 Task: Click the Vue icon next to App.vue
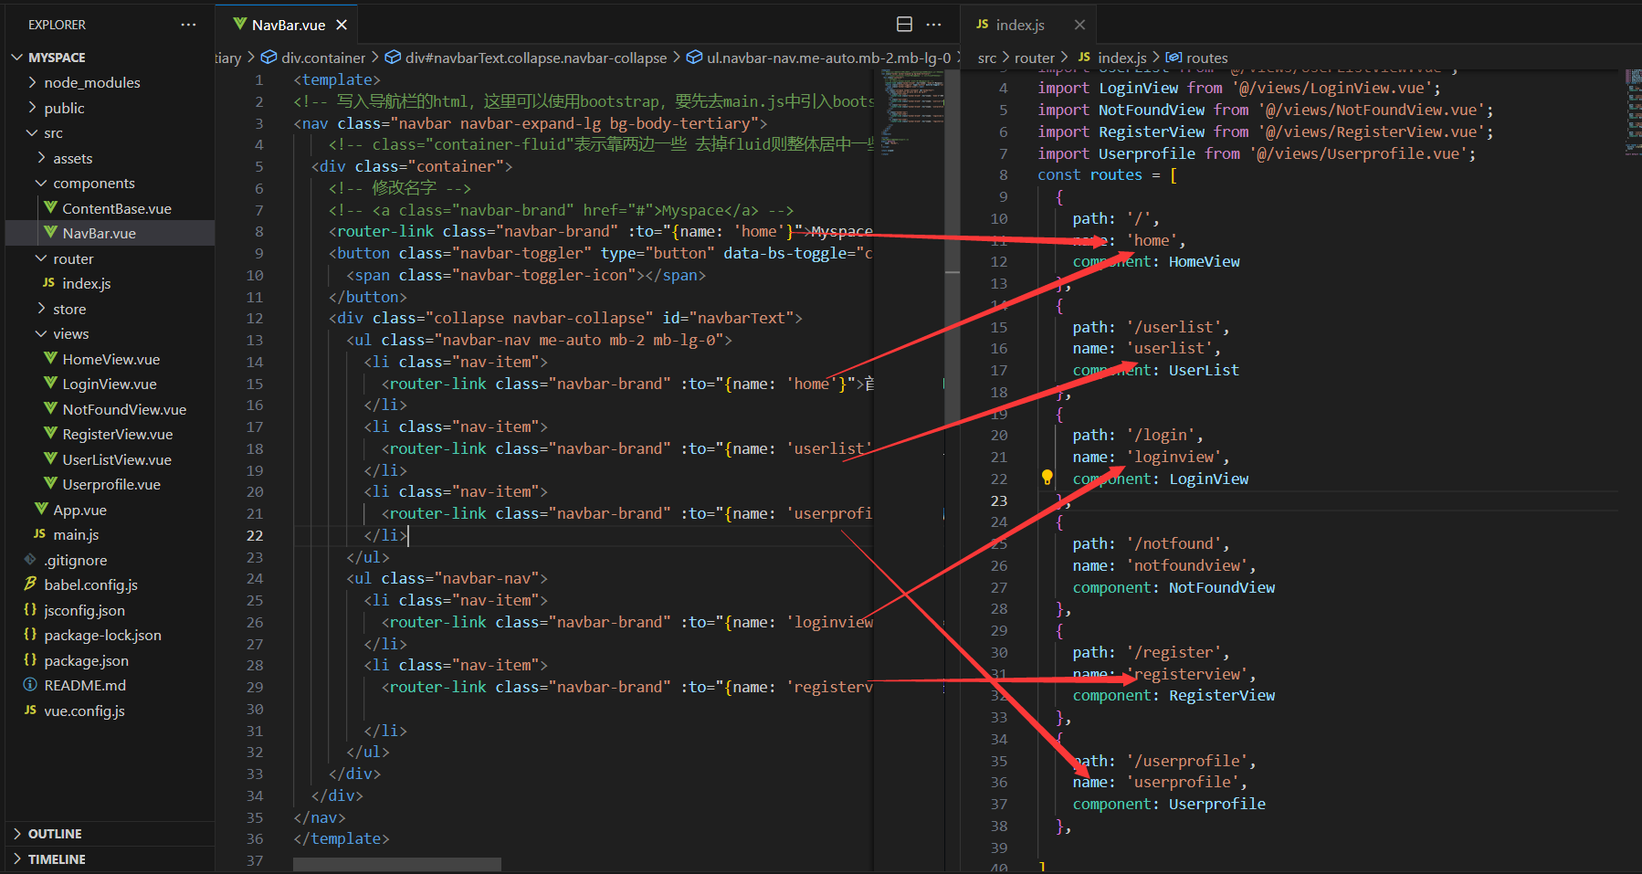pyautogui.click(x=41, y=510)
